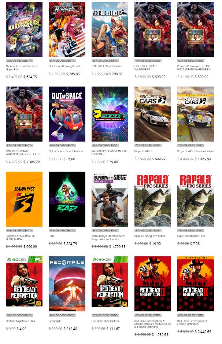
Task: Click Out of Space Couch Edition cover
Action: (x=67, y=114)
